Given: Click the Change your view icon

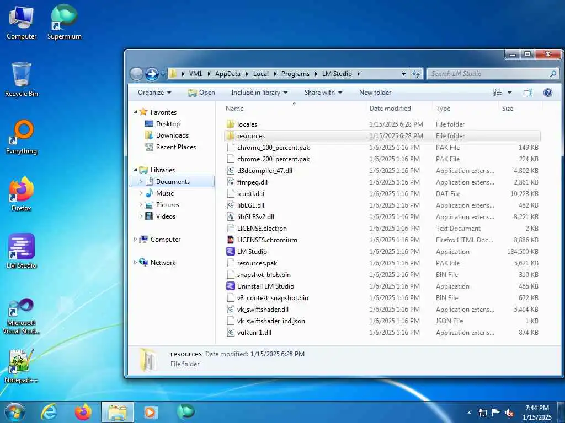Looking at the screenshot, I should point(498,93).
